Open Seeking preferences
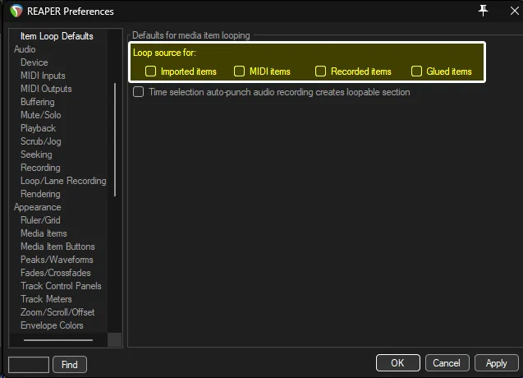 (36, 154)
